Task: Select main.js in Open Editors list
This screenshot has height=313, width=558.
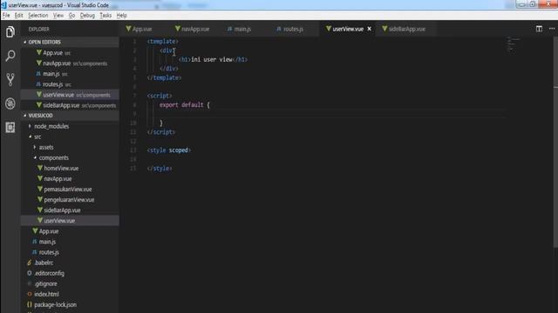Action: tap(70, 74)
